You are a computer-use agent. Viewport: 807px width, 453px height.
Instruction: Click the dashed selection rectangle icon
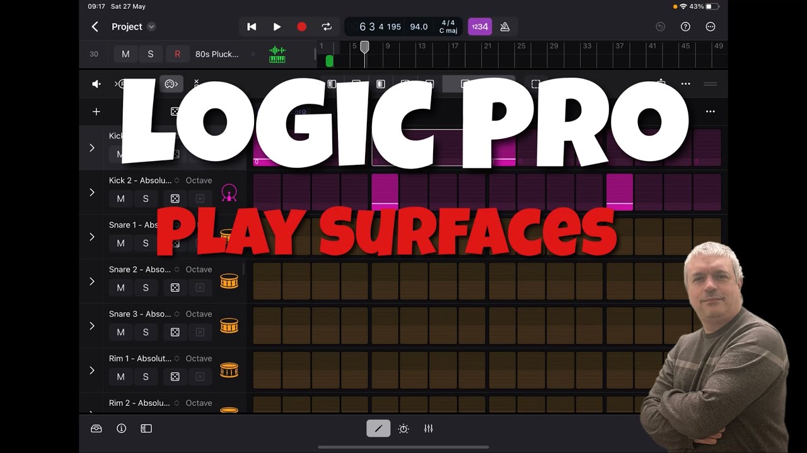tap(535, 84)
